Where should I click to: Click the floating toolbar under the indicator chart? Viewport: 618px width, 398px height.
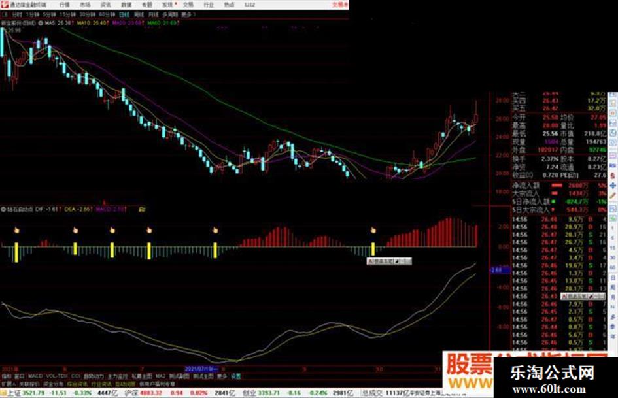click(389, 261)
